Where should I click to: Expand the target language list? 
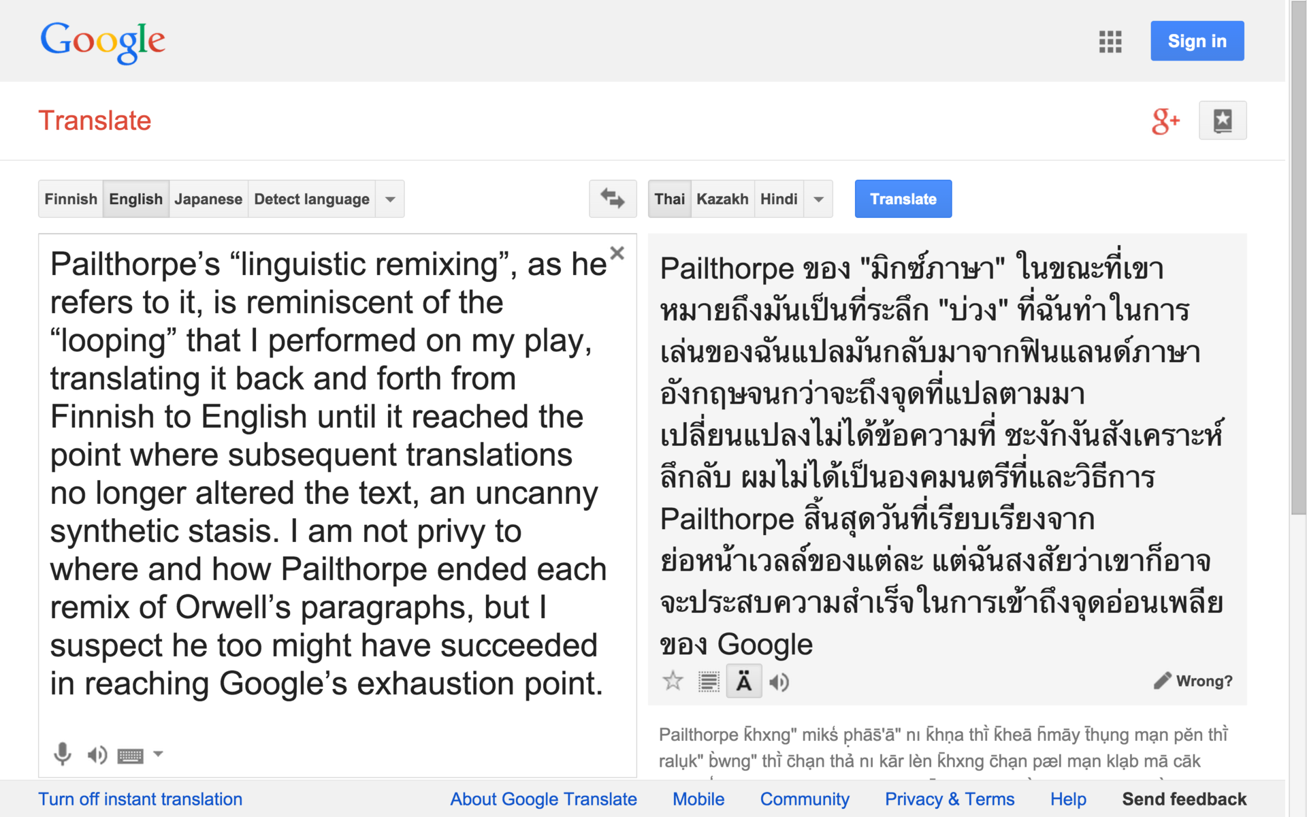[818, 199]
